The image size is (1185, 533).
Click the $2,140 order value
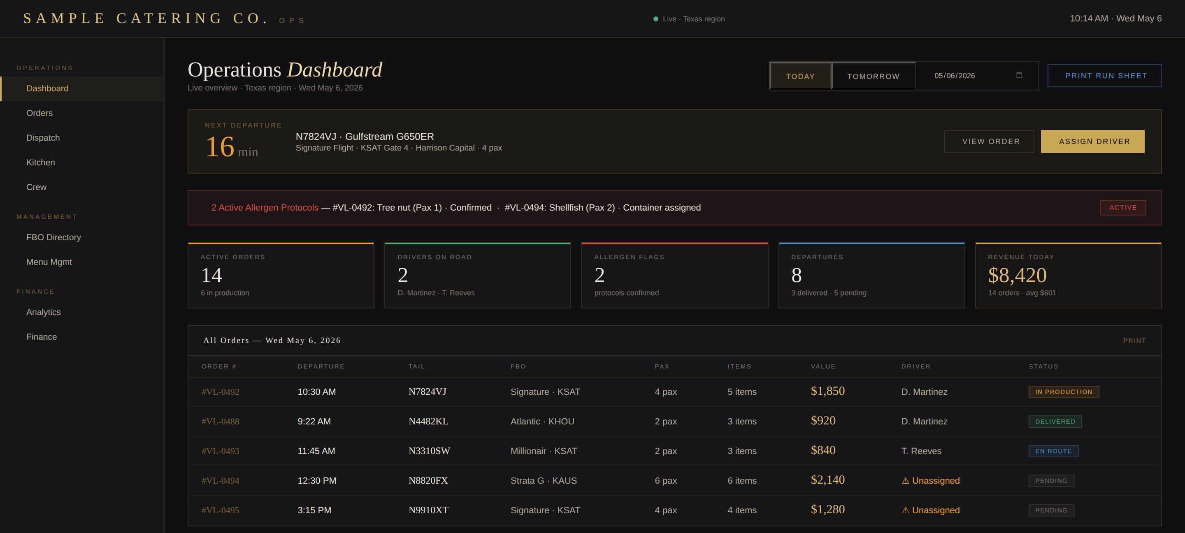click(827, 480)
